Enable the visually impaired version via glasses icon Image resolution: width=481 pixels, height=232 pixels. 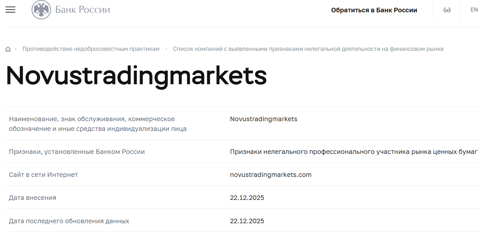(447, 10)
